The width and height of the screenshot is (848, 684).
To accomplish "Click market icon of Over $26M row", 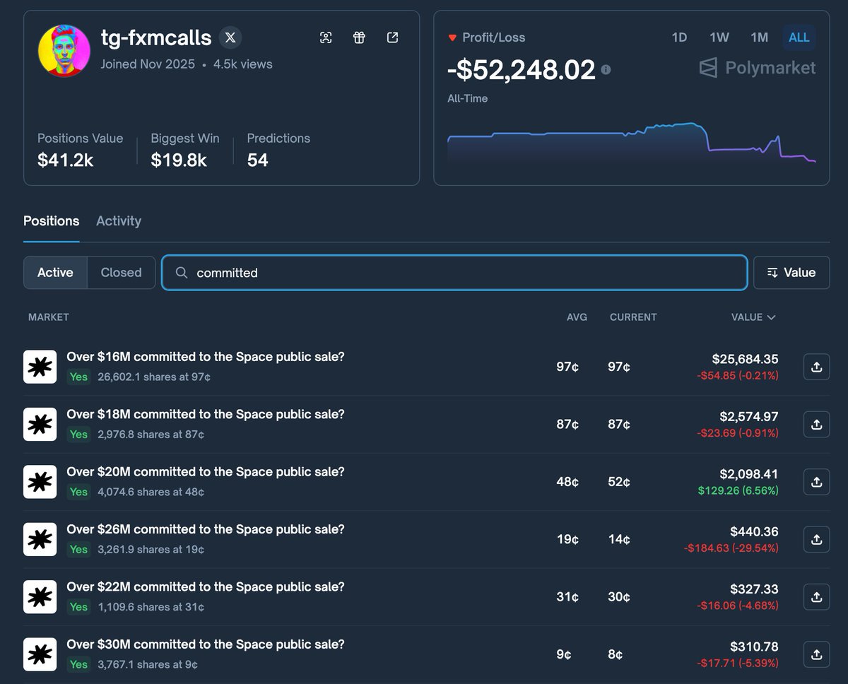I will pos(40,539).
